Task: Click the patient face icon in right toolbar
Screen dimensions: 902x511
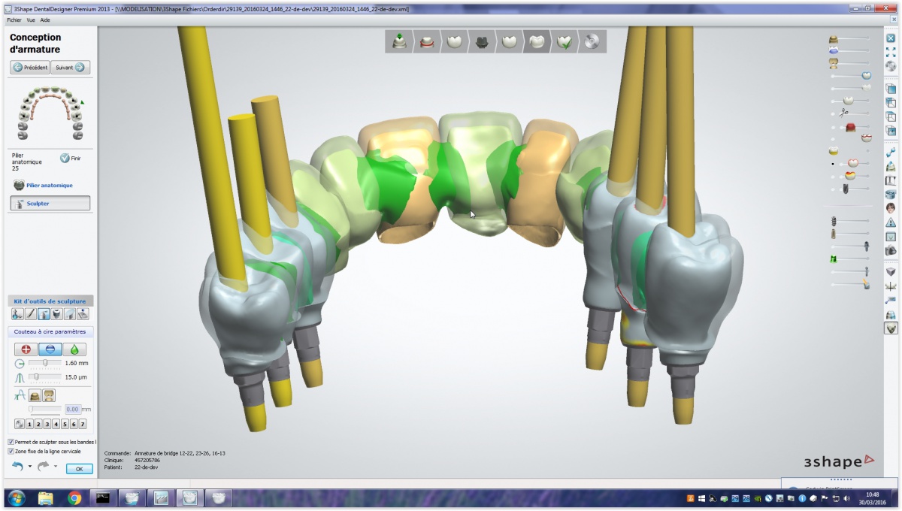Action: pos(891,208)
